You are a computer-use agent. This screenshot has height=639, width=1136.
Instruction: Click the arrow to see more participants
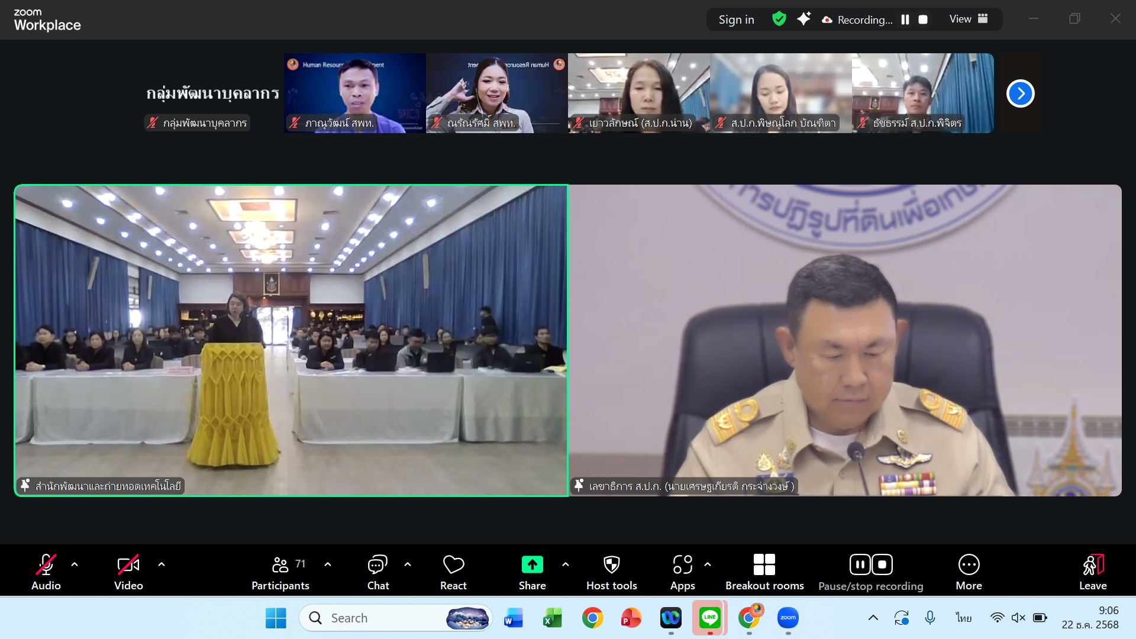click(x=1019, y=93)
